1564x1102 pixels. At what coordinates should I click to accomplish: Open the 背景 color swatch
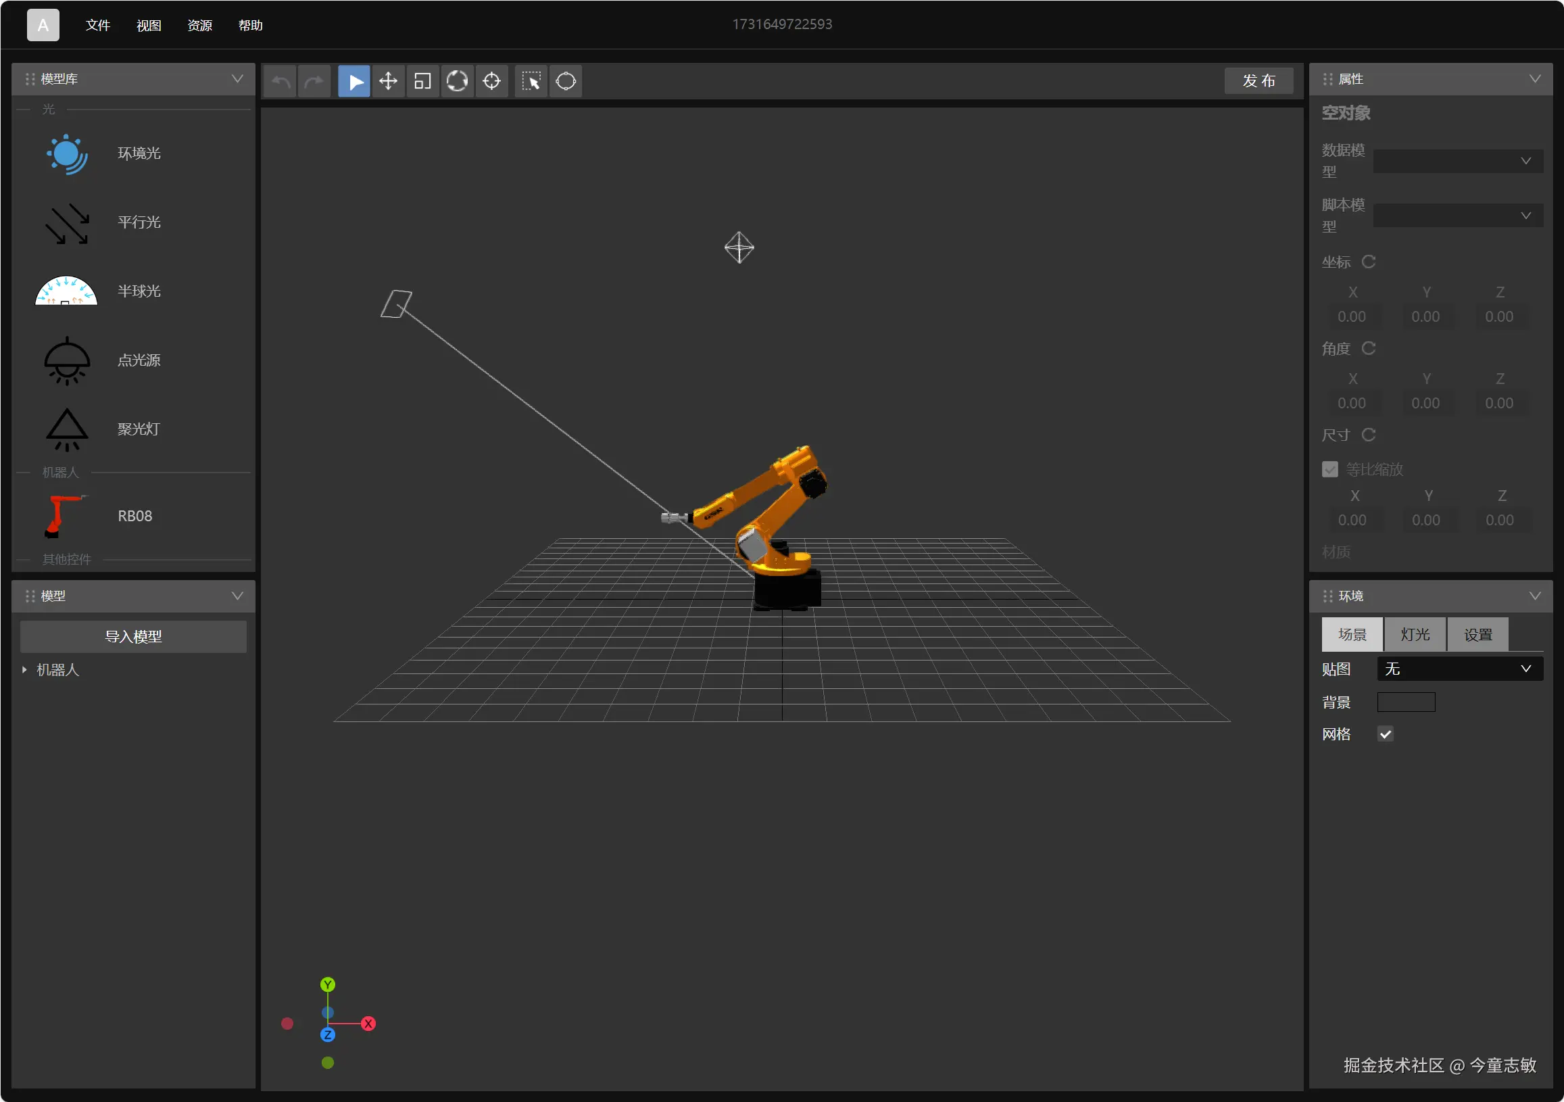click(1406, 702)
